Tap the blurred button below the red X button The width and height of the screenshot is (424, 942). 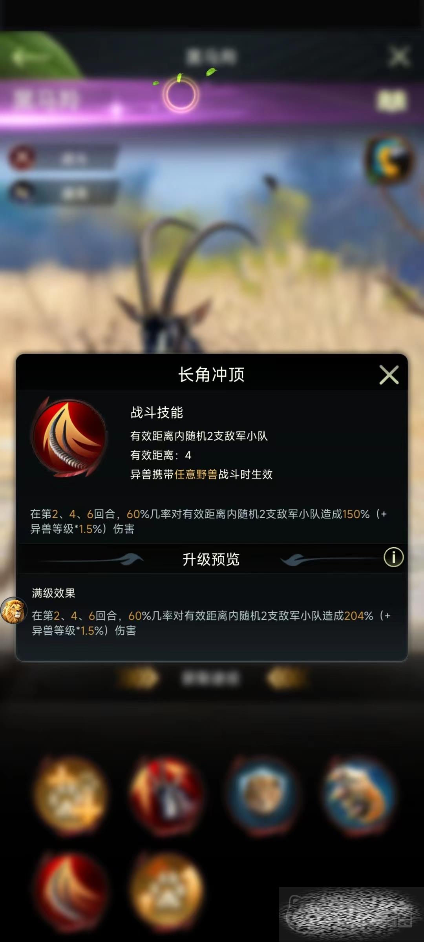63,192
